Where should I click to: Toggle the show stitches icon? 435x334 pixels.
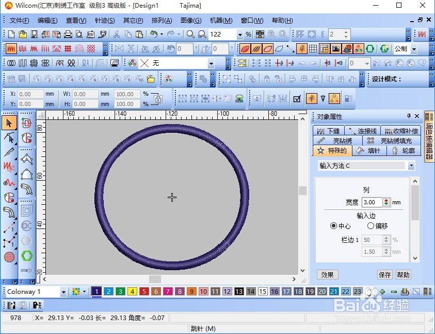pos(256,49)
